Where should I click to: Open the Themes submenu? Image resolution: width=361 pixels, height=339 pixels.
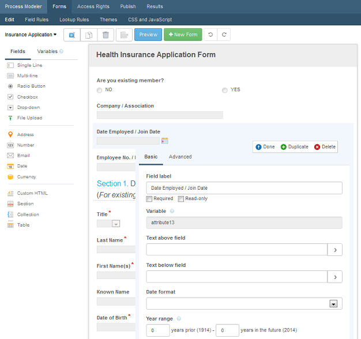tap(108, 20)
